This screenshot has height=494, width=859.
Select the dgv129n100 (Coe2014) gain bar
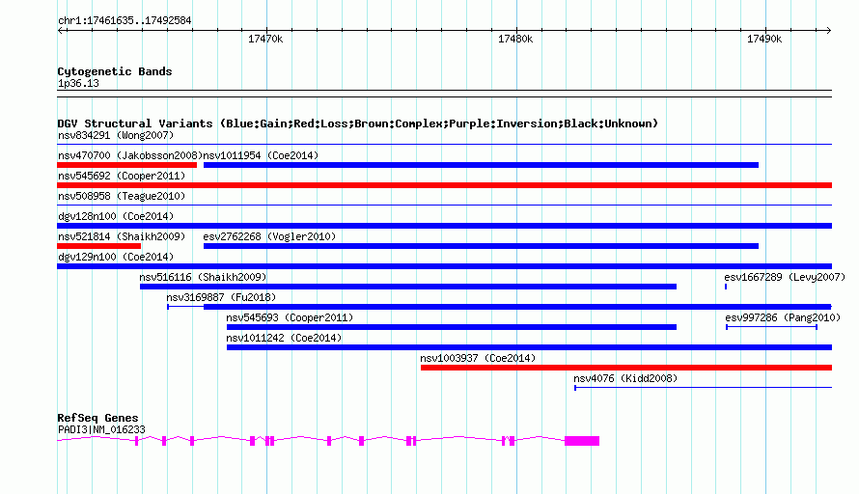coord(444,266)
